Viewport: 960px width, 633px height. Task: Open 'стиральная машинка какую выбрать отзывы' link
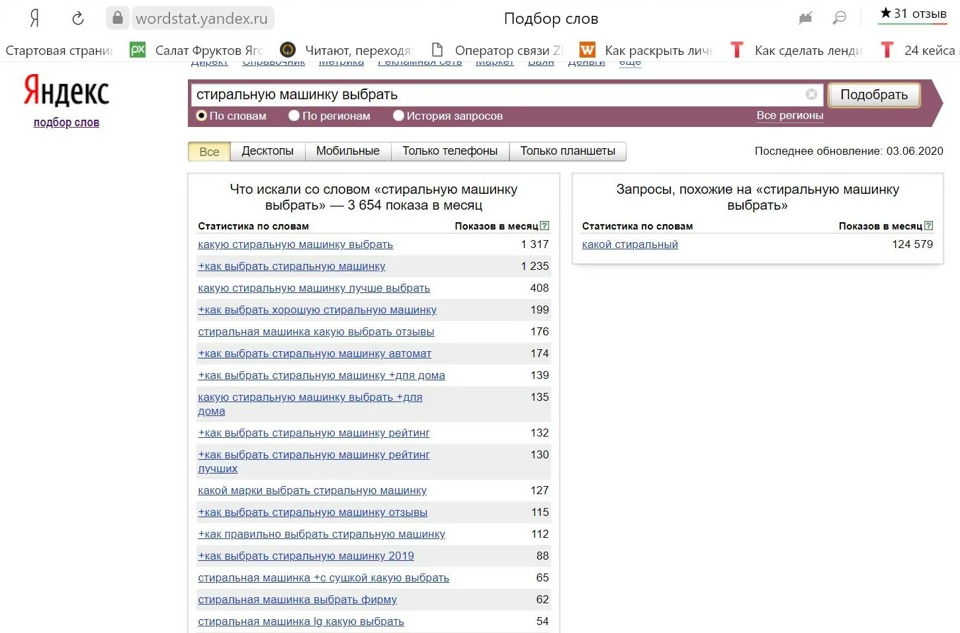pyautogui.click(x=316, y=331)
